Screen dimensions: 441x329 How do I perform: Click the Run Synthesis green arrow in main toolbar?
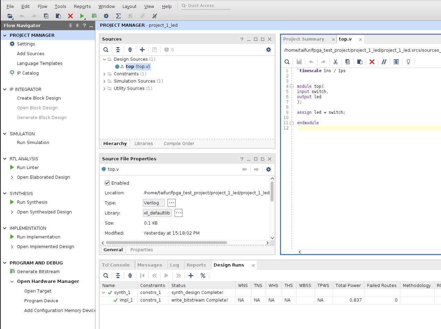click(x=82, y=16)
